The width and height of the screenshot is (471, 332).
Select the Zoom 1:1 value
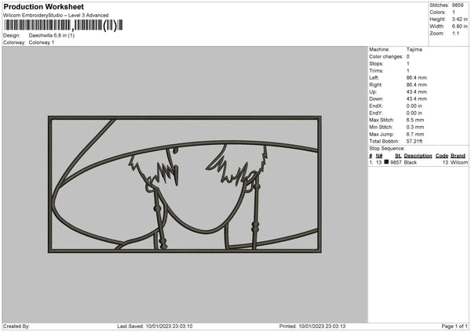tap(455, 33)
